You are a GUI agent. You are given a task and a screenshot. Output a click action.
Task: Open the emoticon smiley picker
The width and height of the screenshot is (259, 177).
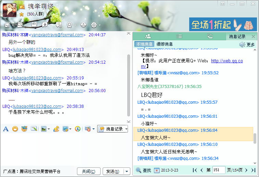[x=15, y=129]
